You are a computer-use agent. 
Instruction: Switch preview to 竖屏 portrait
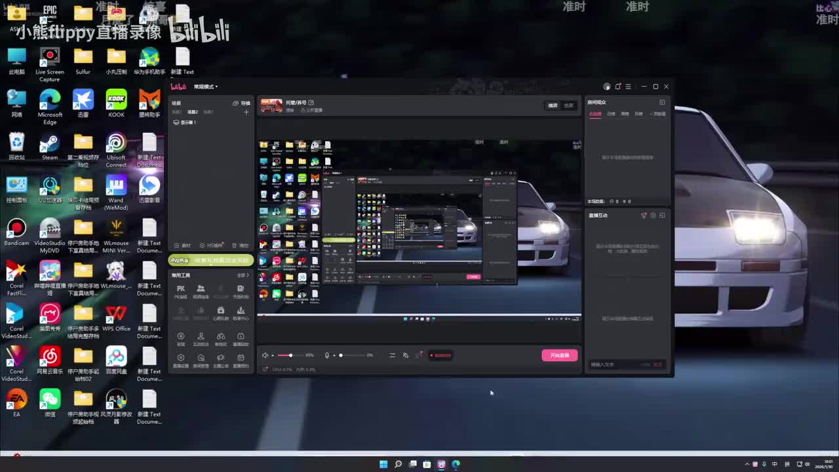(568, 106)
